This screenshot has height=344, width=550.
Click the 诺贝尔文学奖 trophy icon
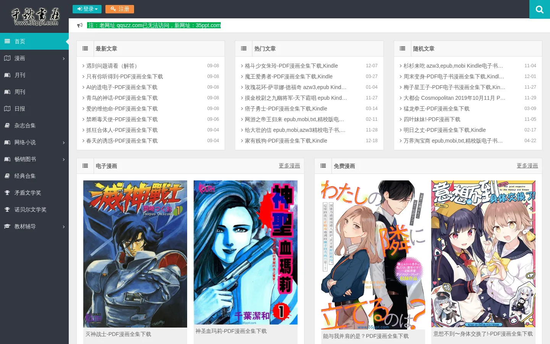coord(7,209)
